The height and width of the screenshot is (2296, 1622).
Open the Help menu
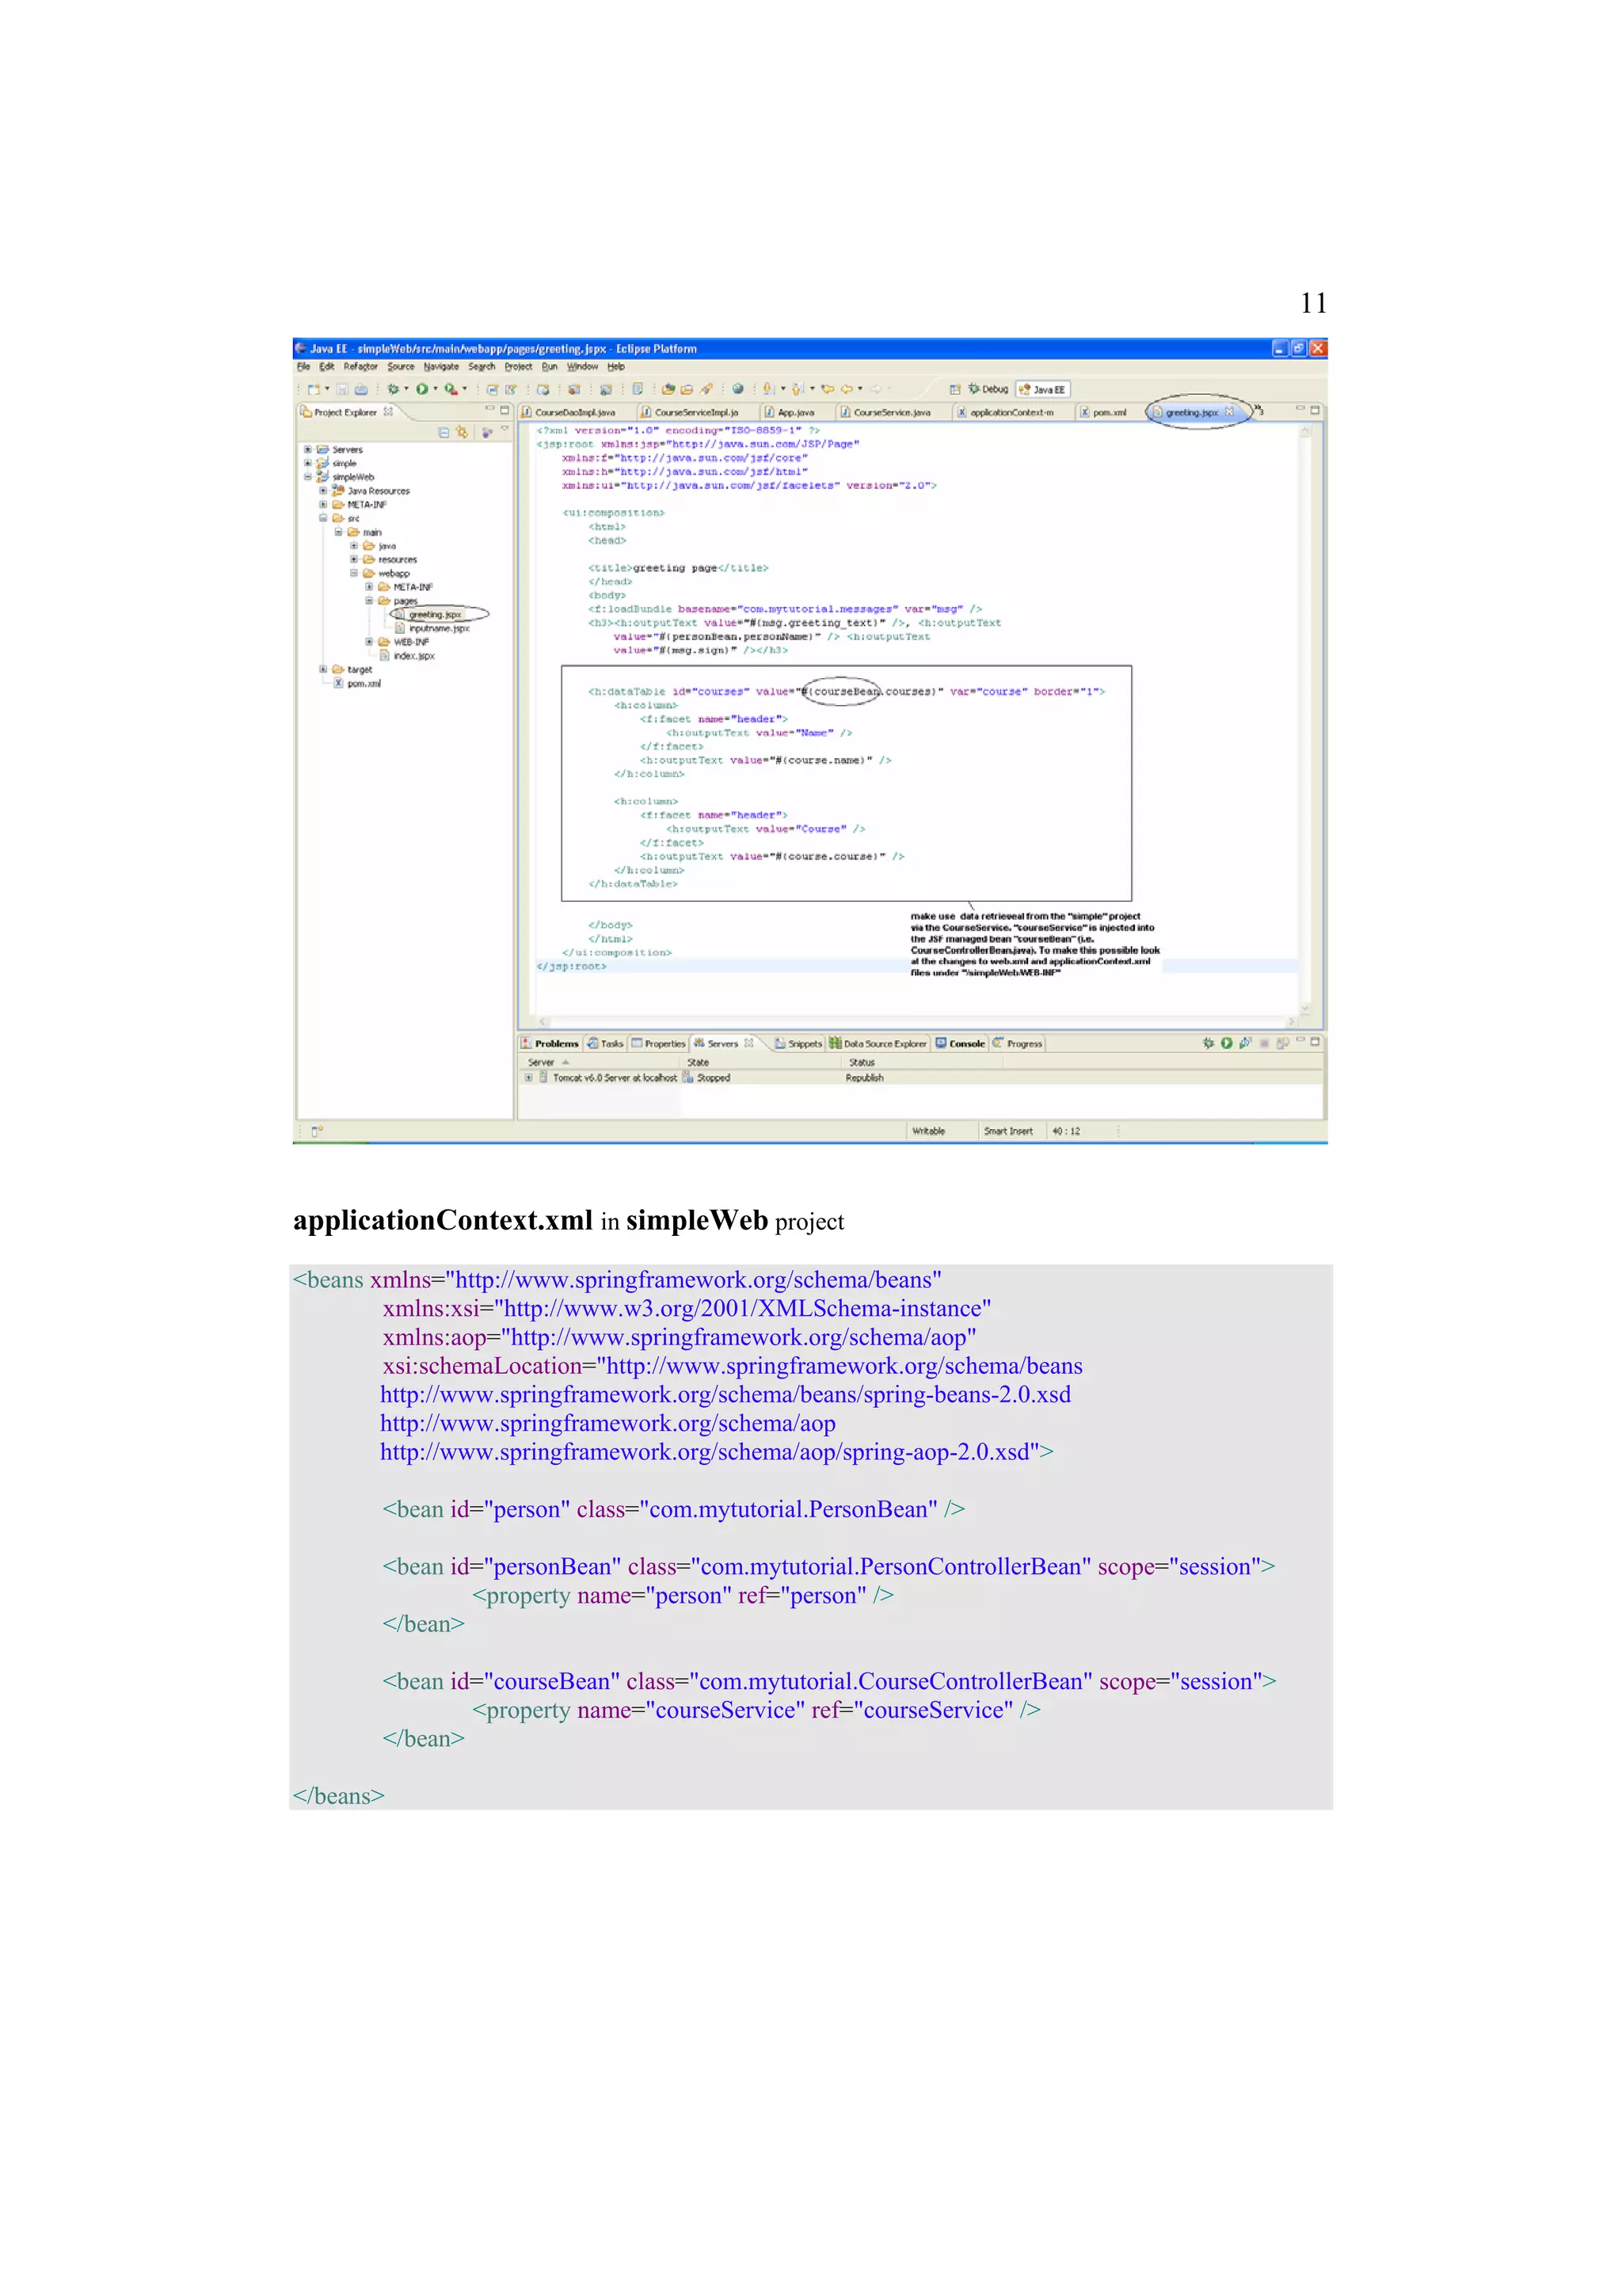pyautogui.click(x=615, y=367)
